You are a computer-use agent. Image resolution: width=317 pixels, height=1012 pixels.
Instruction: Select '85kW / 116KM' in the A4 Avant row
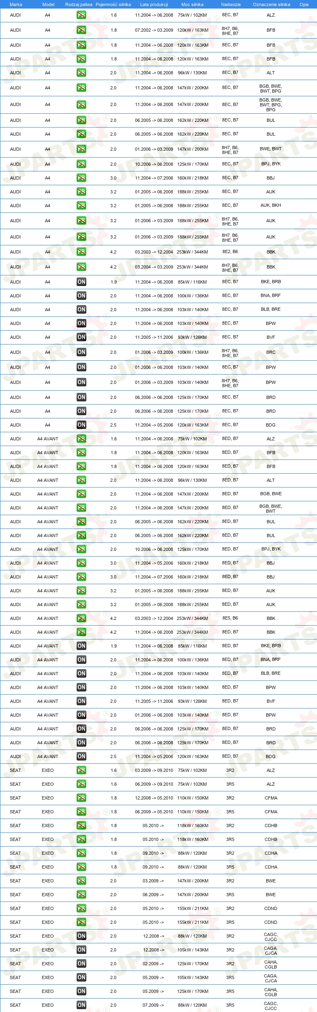pos(192,646)
